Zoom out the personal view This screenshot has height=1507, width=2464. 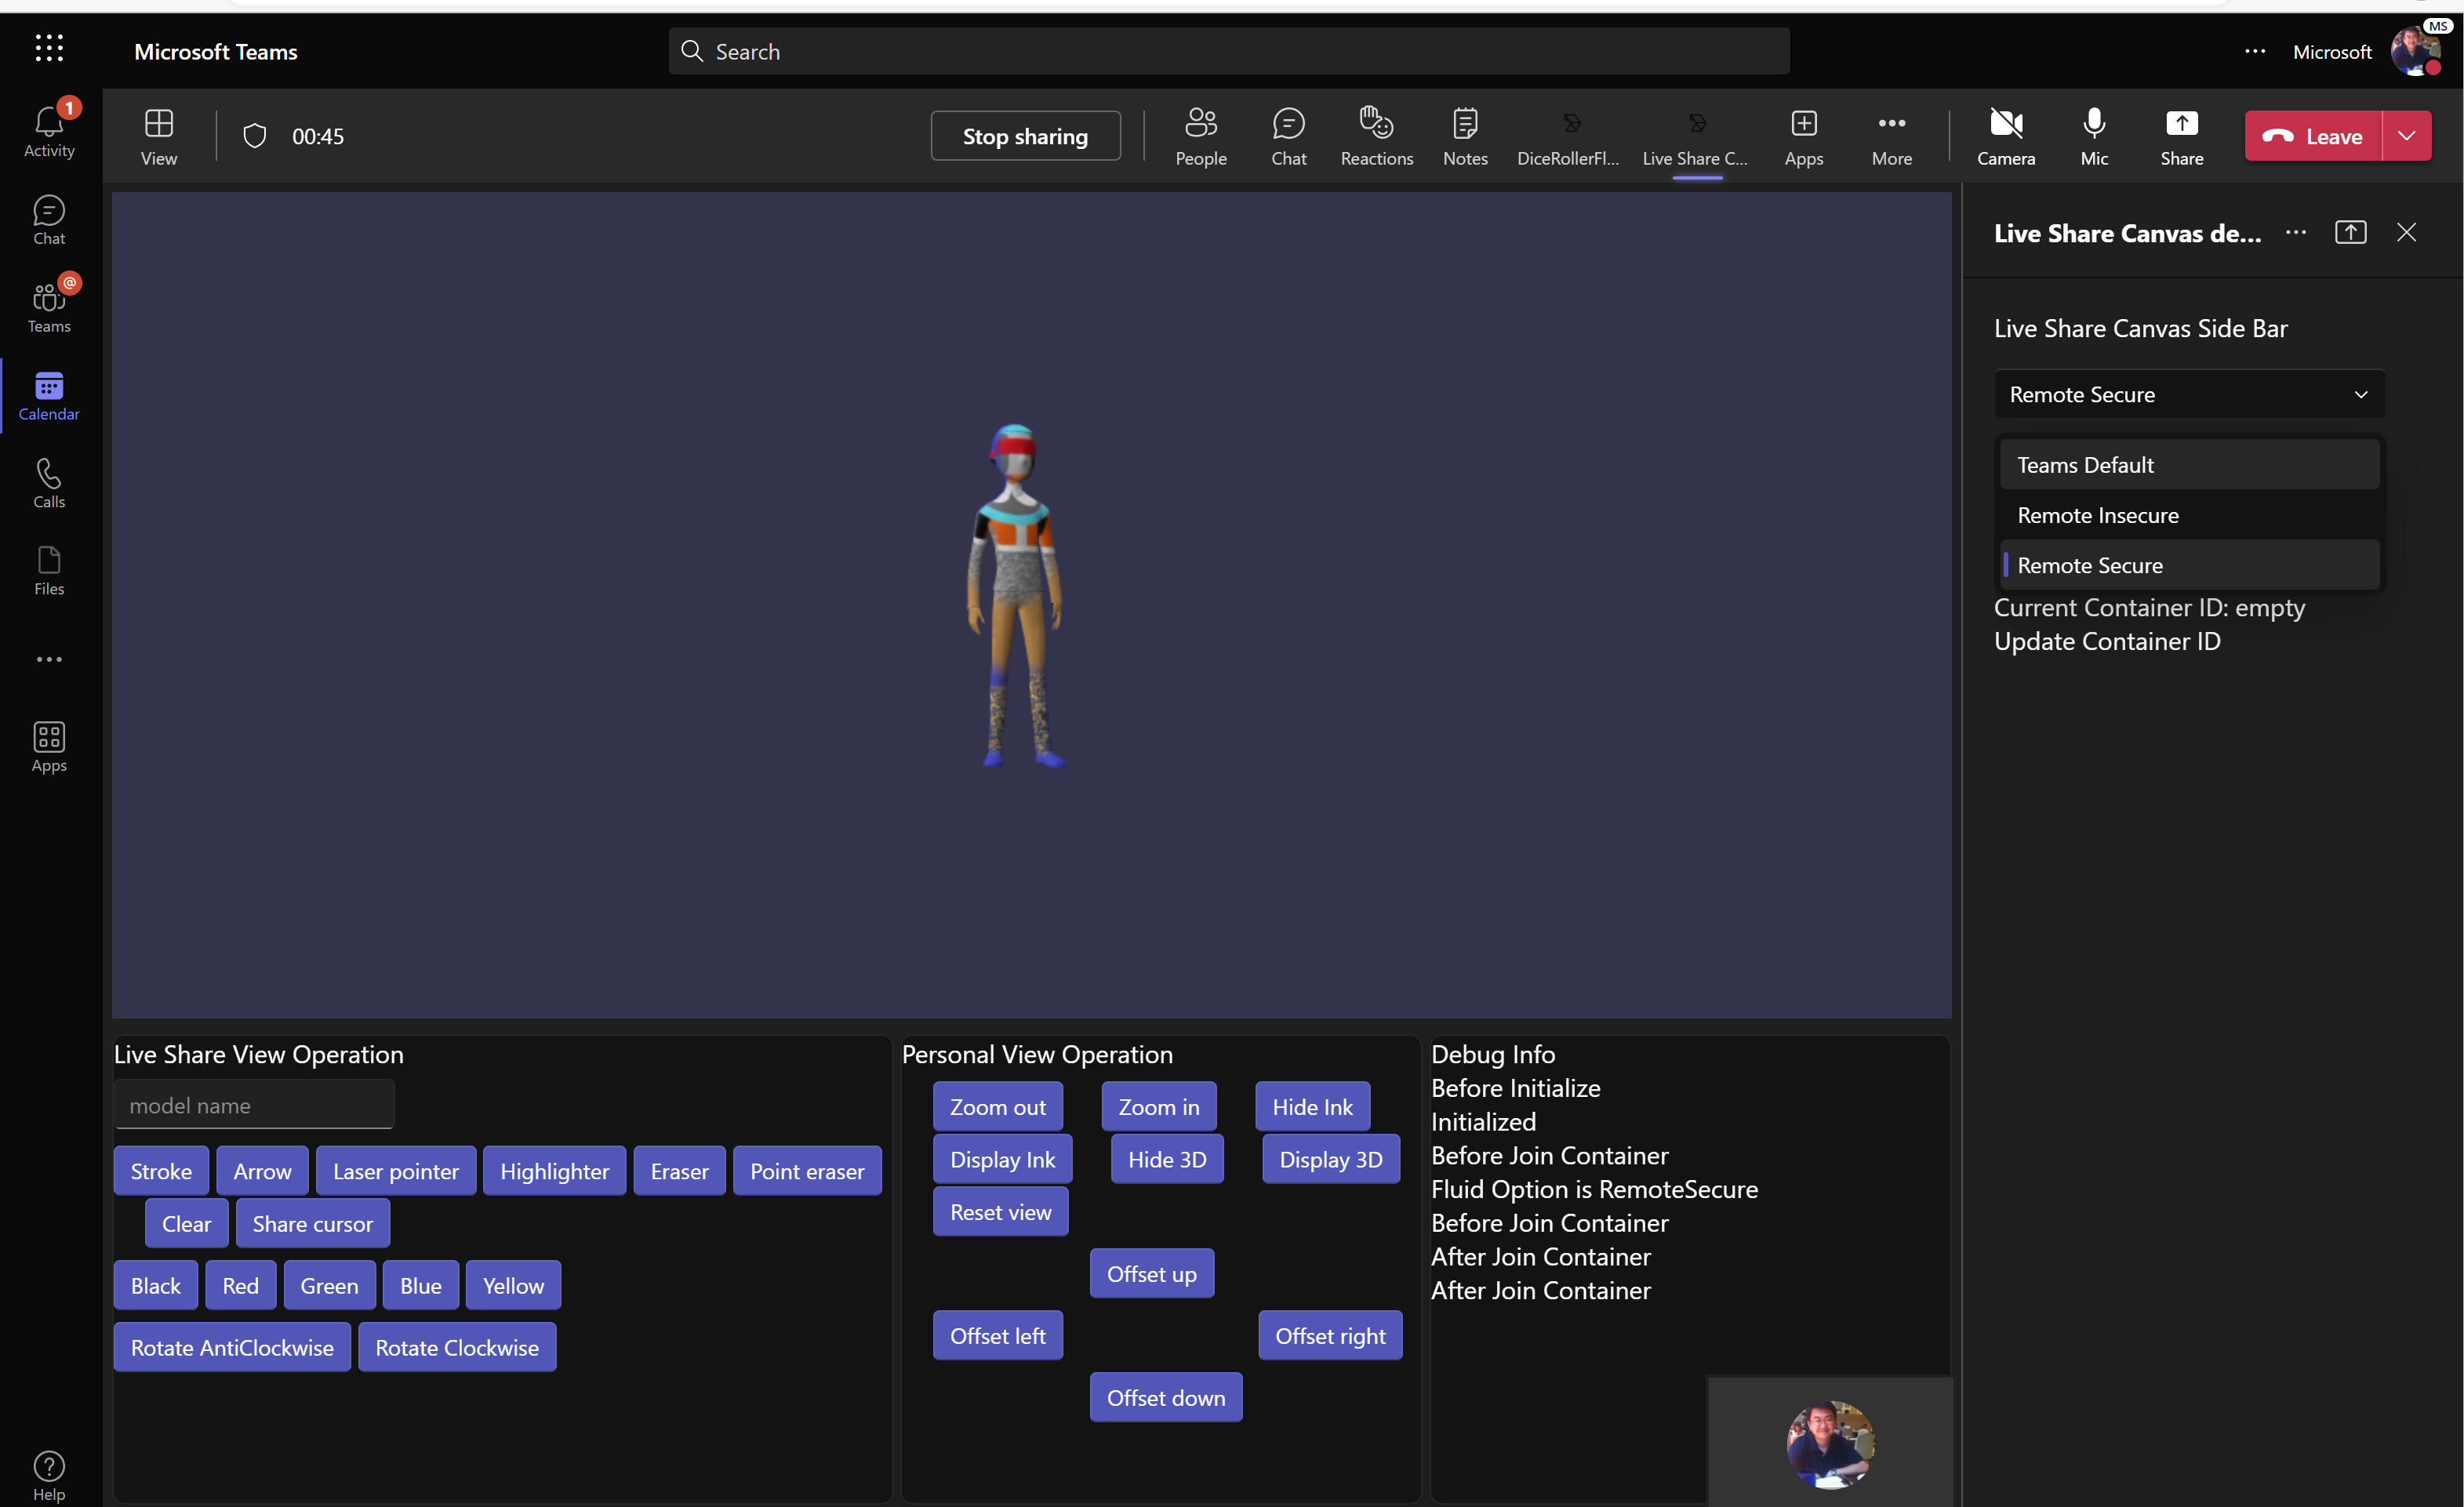pos(997,1107)
